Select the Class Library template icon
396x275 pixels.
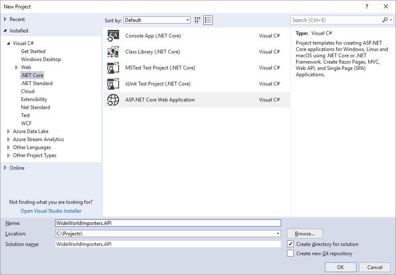(x=113, y=52)
